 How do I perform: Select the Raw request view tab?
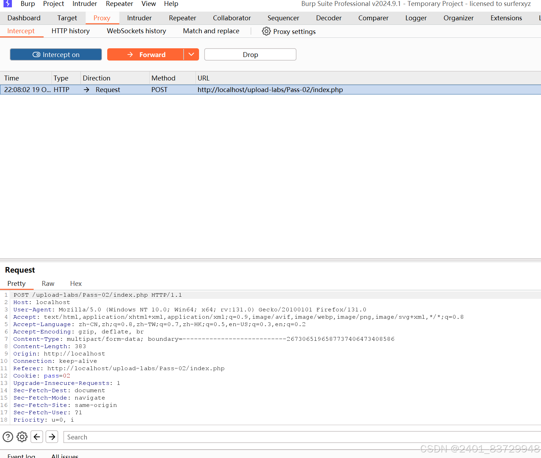click(48, 283)
